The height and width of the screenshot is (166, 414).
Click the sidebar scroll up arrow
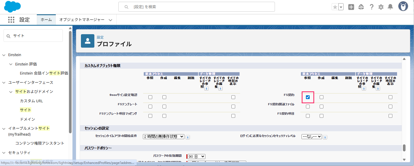[x=70, y=28]
